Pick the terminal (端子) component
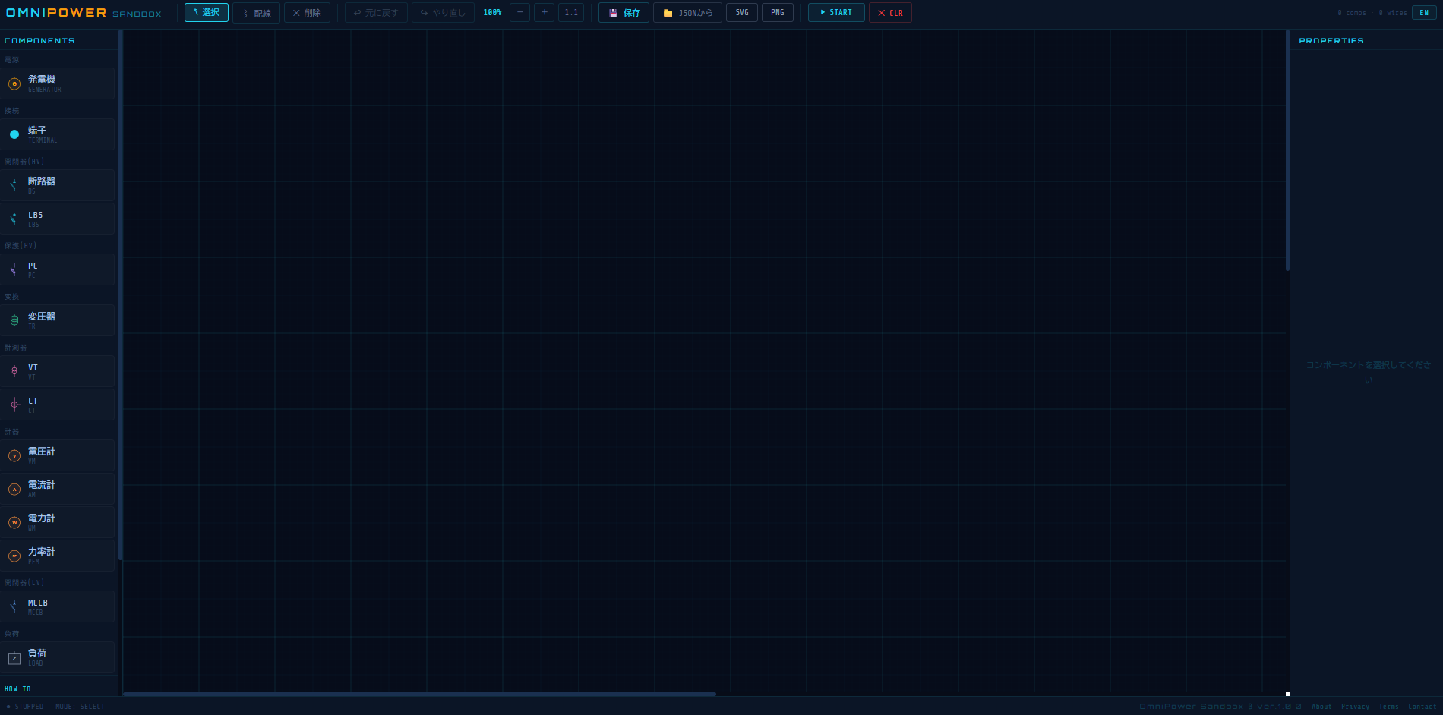1443x715 pixels. tap(58, 134)
